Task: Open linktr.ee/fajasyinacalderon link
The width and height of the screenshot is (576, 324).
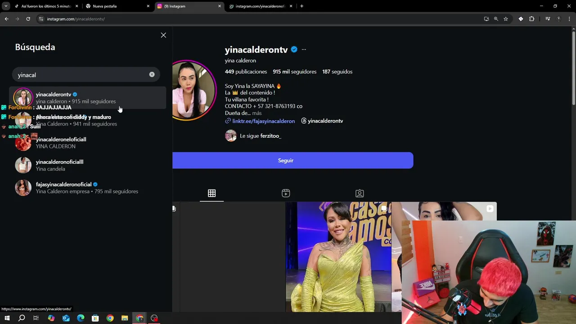Action: click(260, 121)
